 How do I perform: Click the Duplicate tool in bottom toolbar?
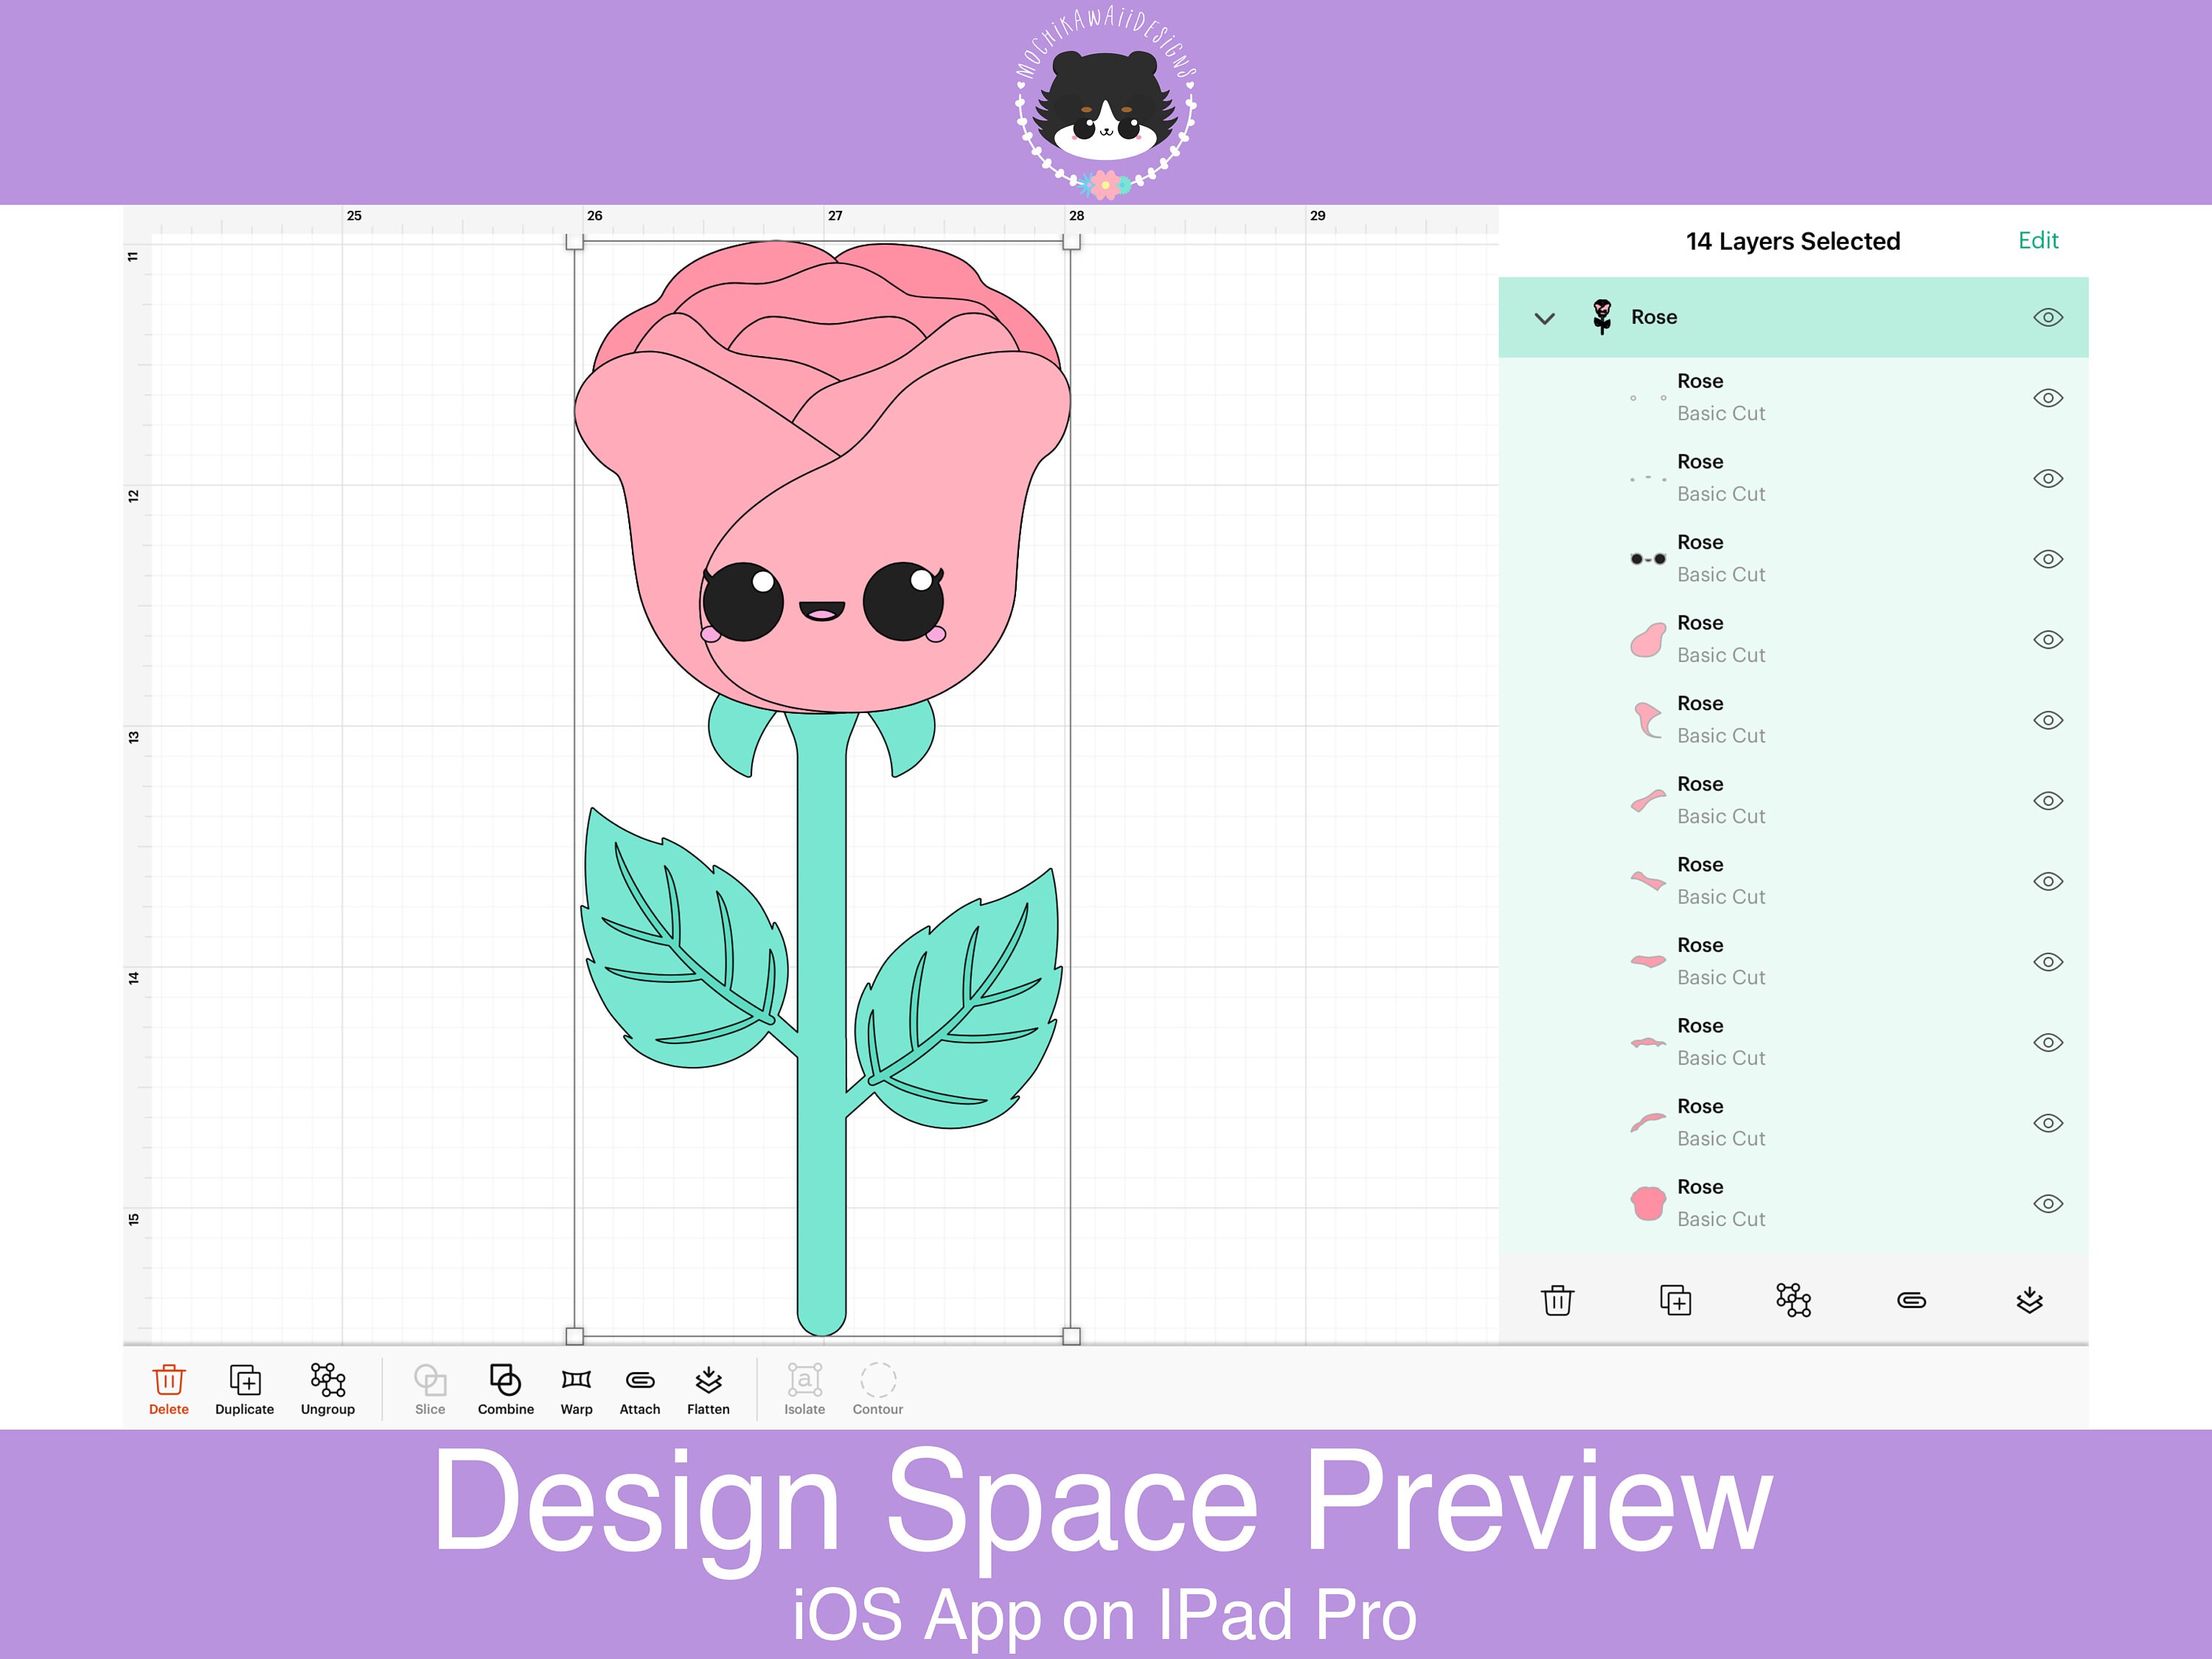coord(245,1388)
